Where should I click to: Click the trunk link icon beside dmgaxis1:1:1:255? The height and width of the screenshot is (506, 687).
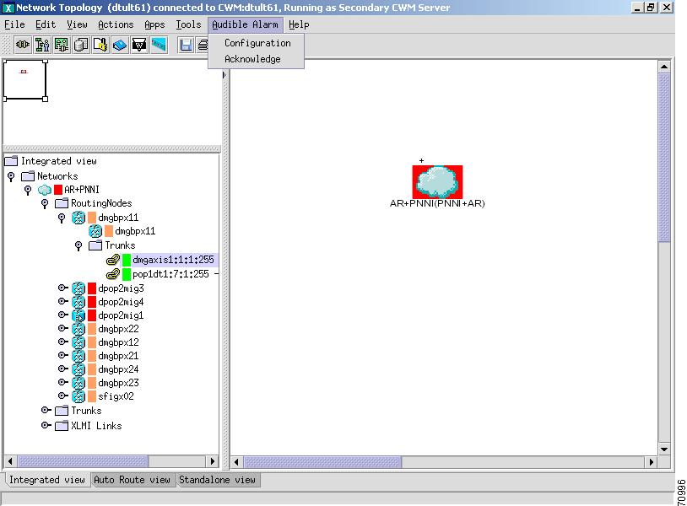coord(113,260)
